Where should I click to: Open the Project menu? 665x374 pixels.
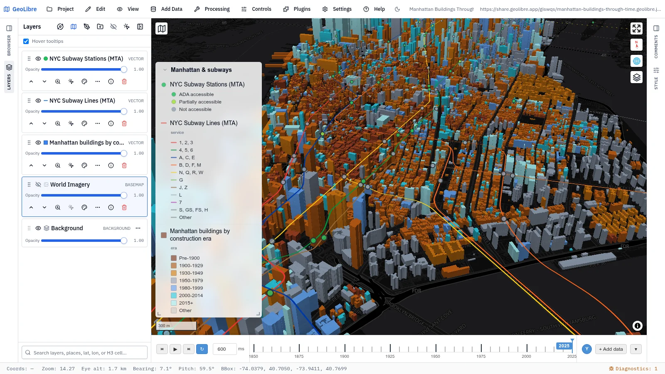pyautogui.click(x=60, y=9)
